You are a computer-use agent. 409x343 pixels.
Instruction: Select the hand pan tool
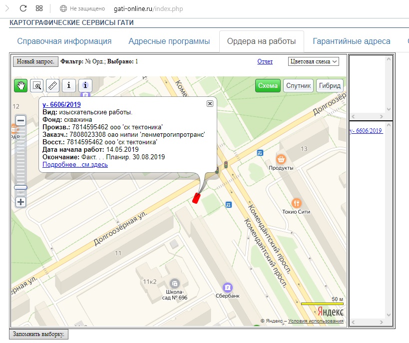tap(20, 85)
